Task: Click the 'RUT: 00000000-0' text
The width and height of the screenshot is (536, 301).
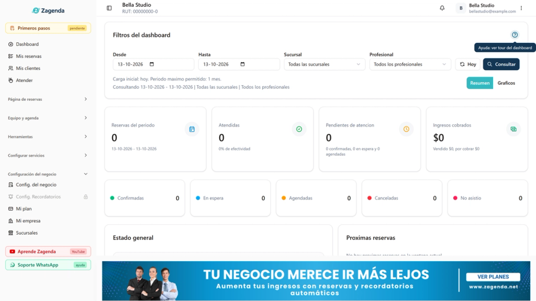Action: (x=140, y=11)
